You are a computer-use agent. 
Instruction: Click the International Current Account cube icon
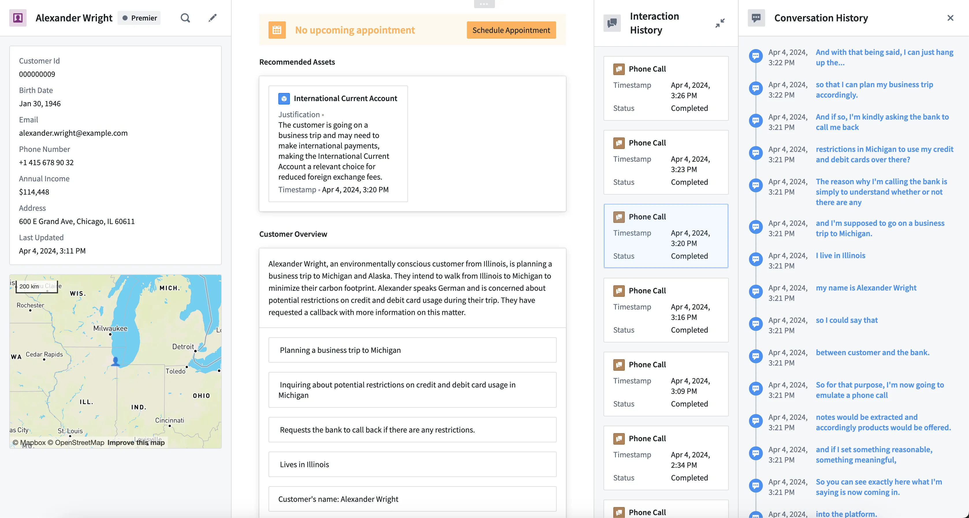(x=284, y=98)
